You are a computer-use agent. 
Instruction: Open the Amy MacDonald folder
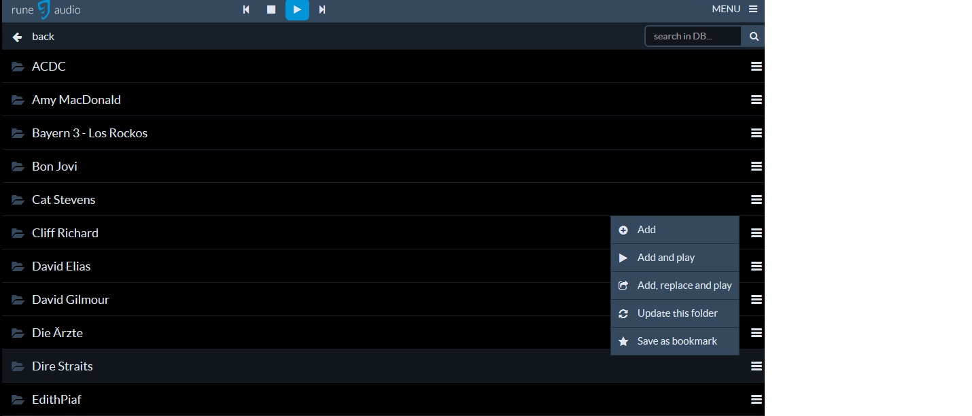[x=383, y=99]
